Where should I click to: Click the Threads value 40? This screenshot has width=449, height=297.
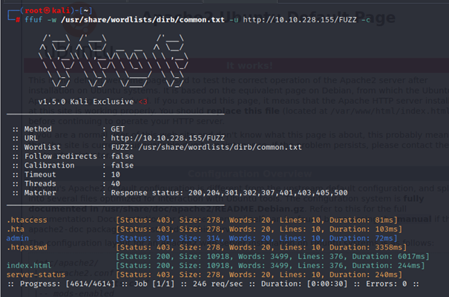click(117, 186)
